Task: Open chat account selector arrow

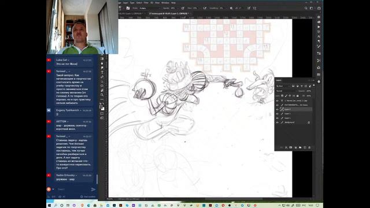Action: point(53,189)
